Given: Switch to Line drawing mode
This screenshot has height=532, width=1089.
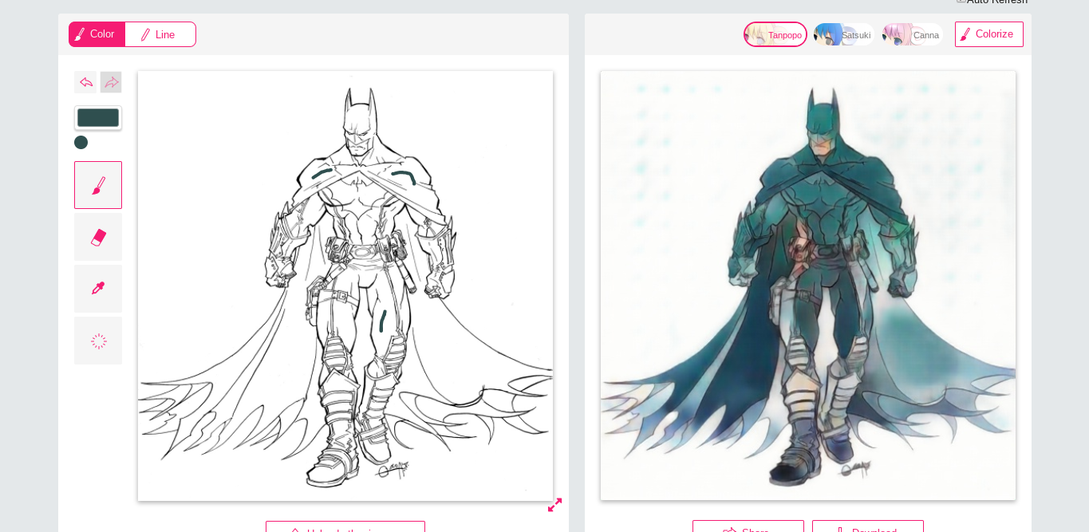Looking at the screenshot, I should (160, 34).
